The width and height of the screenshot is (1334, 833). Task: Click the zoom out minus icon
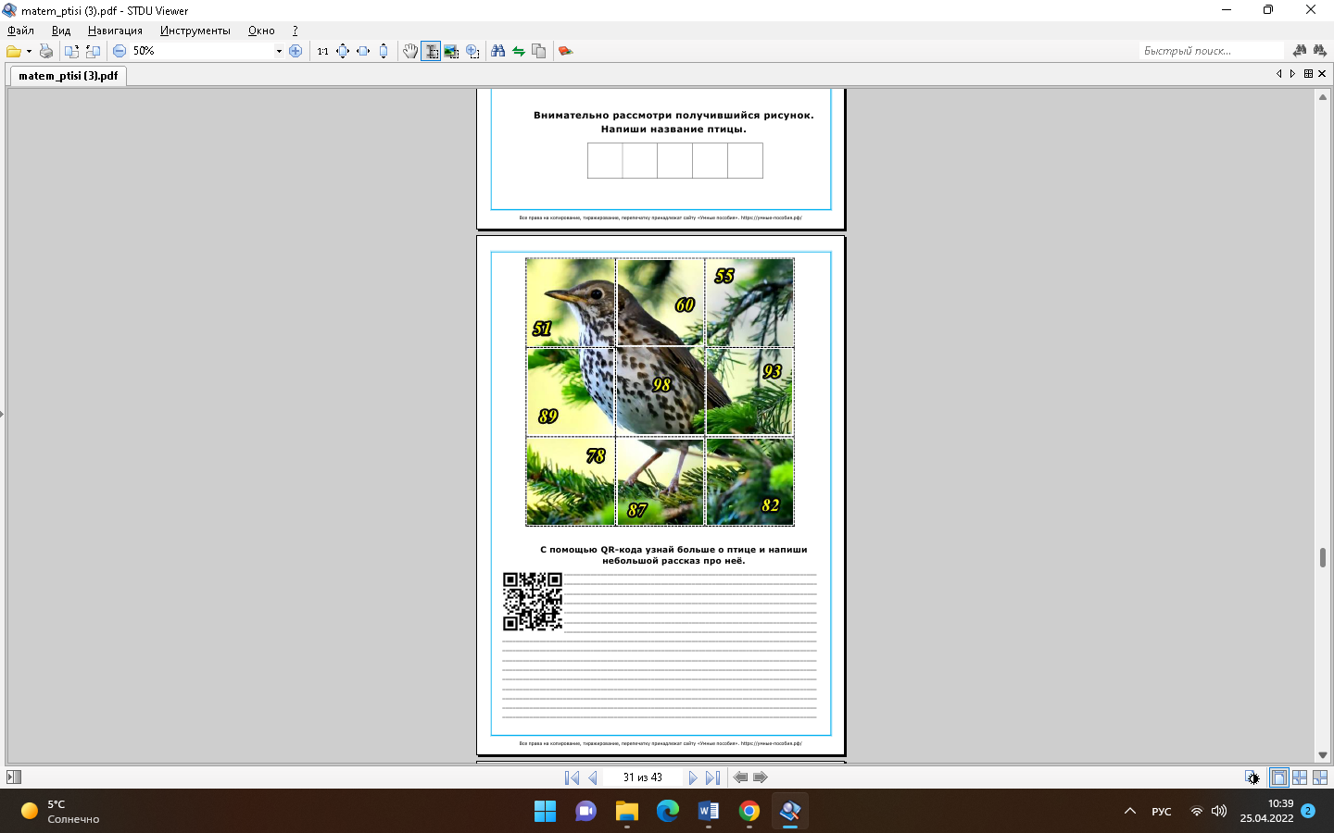[120, 51]
